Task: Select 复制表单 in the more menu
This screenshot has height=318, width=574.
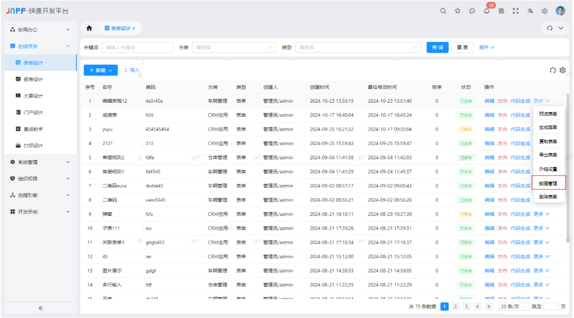Action: point(548,141)
